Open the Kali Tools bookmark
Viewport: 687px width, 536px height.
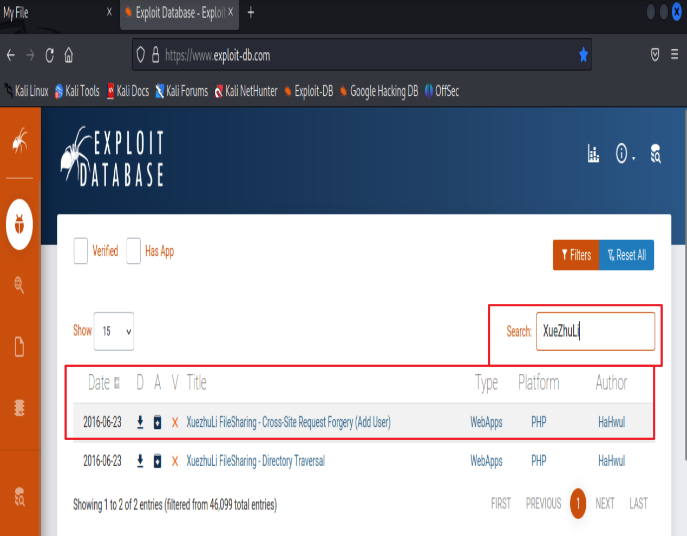click(77, 91)
